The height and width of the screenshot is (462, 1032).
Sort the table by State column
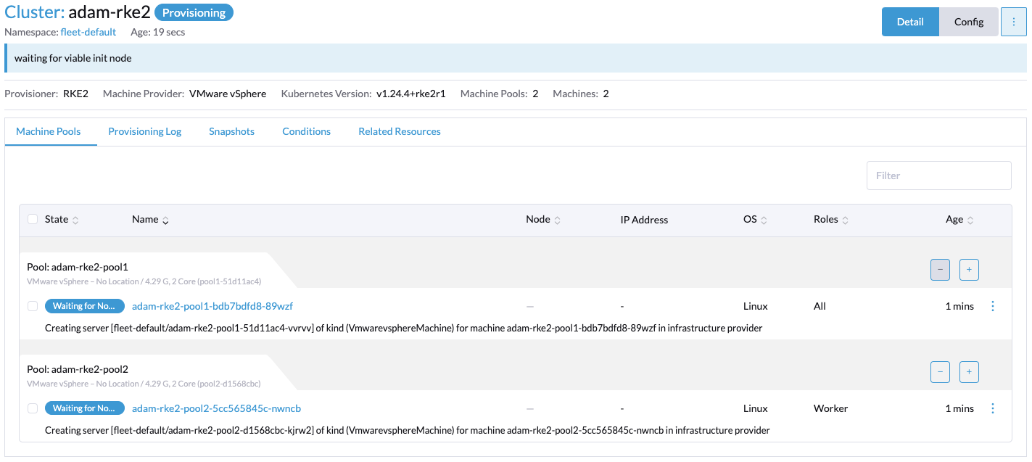[58, 218]
